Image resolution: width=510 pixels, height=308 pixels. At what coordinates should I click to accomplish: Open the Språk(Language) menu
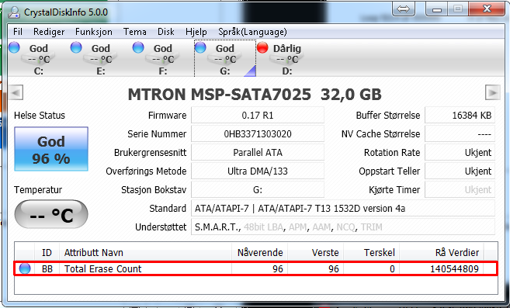[x=253, y=32]
